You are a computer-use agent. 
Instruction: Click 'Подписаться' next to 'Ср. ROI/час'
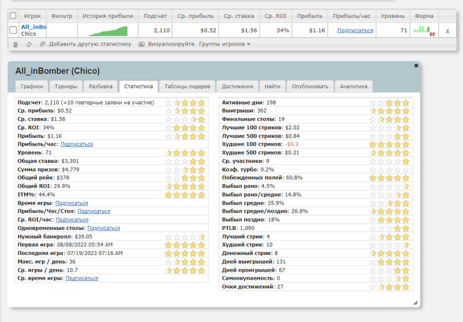click(72, 220)
